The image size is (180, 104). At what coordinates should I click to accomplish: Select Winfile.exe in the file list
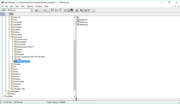click(x=82, y=22)
